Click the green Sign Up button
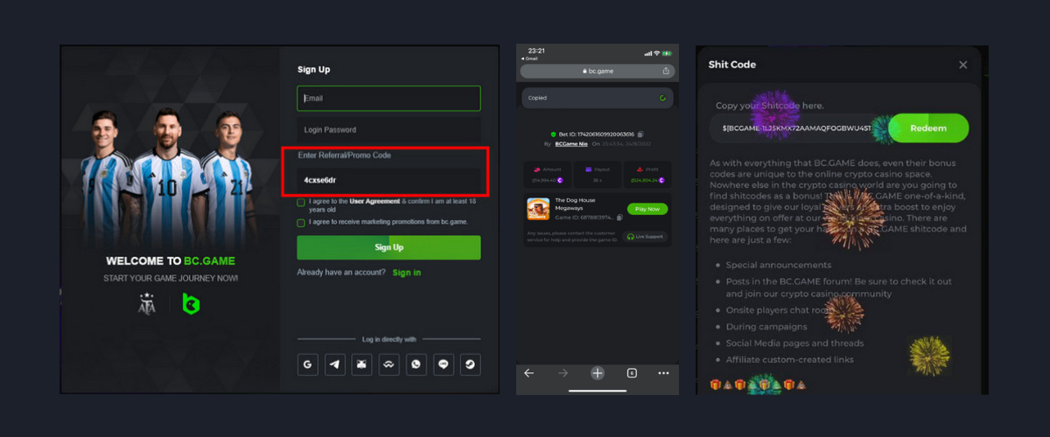Viewport: 1050px width, 437px height. pos(388,247)
